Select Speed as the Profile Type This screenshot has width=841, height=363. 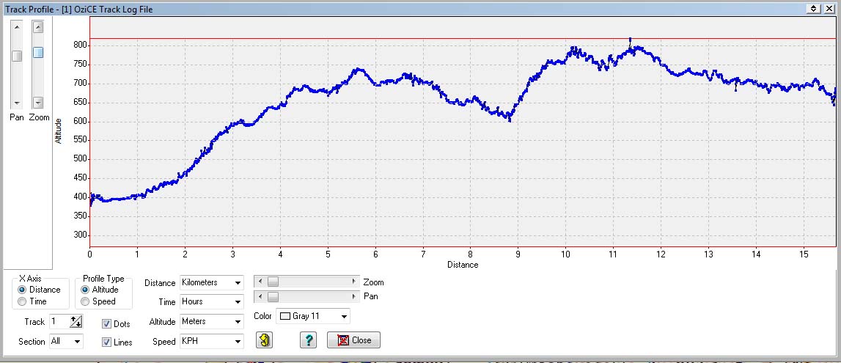pos(86,301)
